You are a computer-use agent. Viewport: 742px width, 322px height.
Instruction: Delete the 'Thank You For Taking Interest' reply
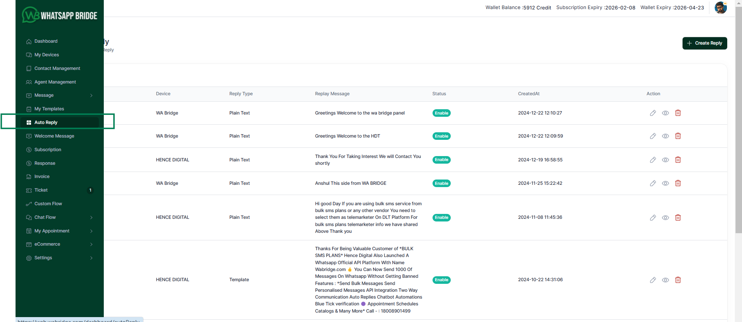pos(678,160)
